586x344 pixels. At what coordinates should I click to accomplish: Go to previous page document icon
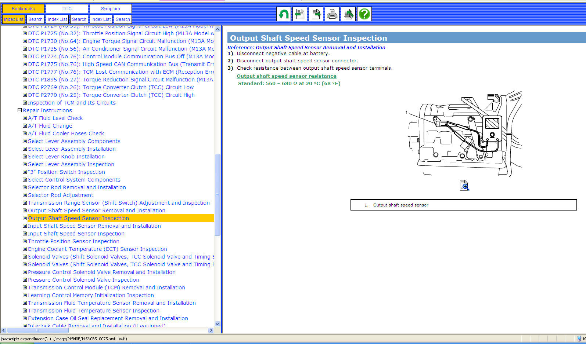299,14
